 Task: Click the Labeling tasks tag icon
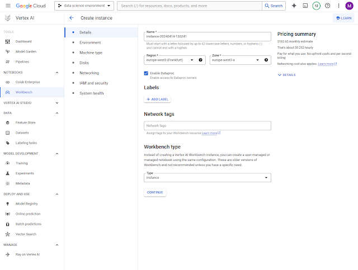7,143
